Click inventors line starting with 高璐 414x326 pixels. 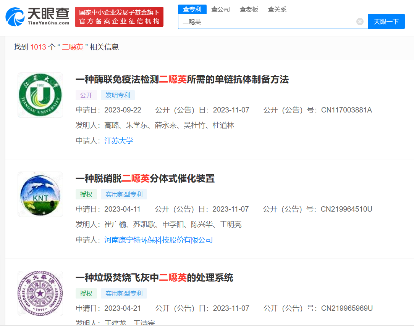(155, 125)
